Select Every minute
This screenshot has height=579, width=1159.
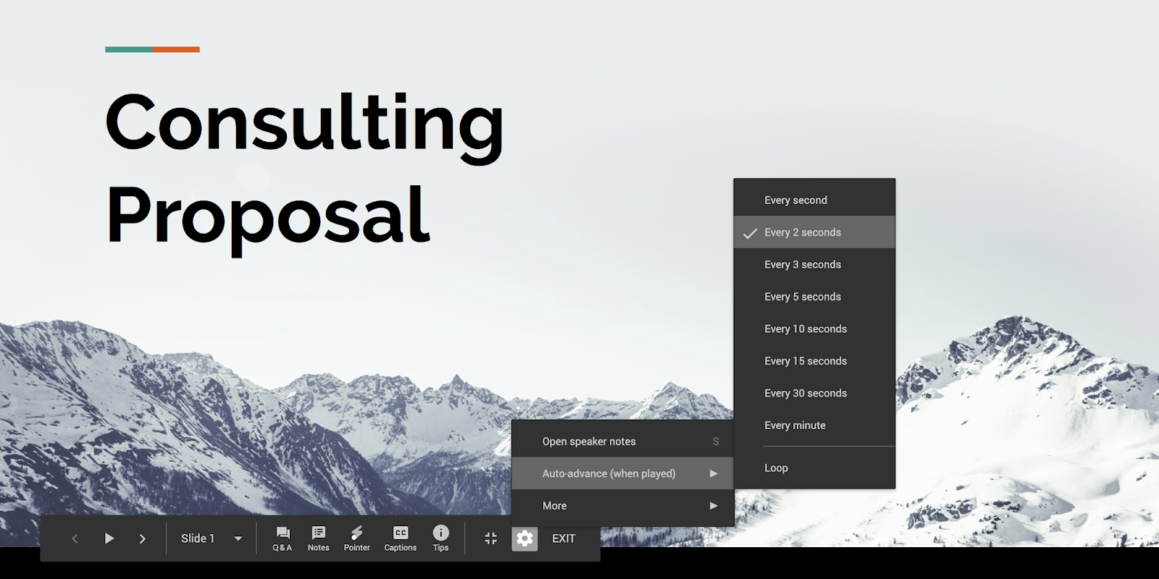pyautogui.click(x=814, y=426)
